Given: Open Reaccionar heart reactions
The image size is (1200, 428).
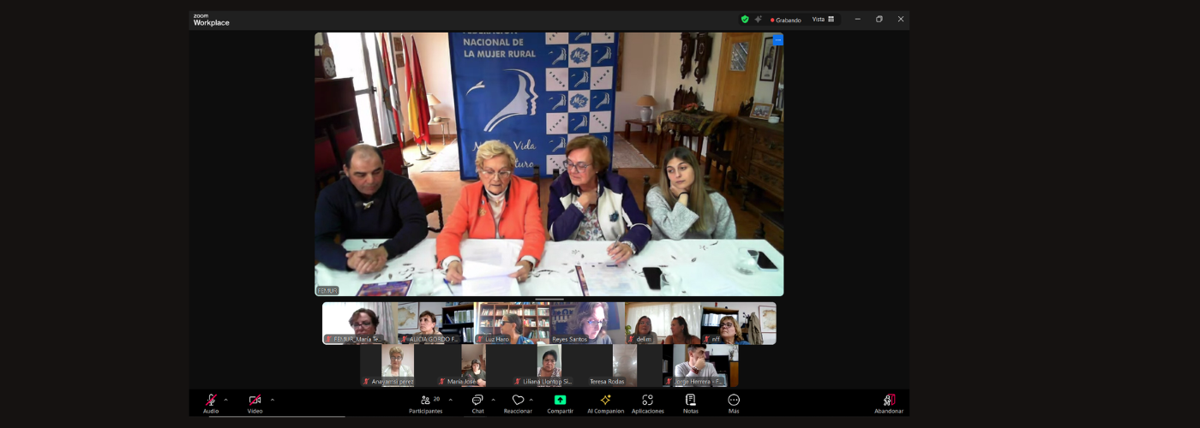Looking at the screenshot, I should pos(518,401).
